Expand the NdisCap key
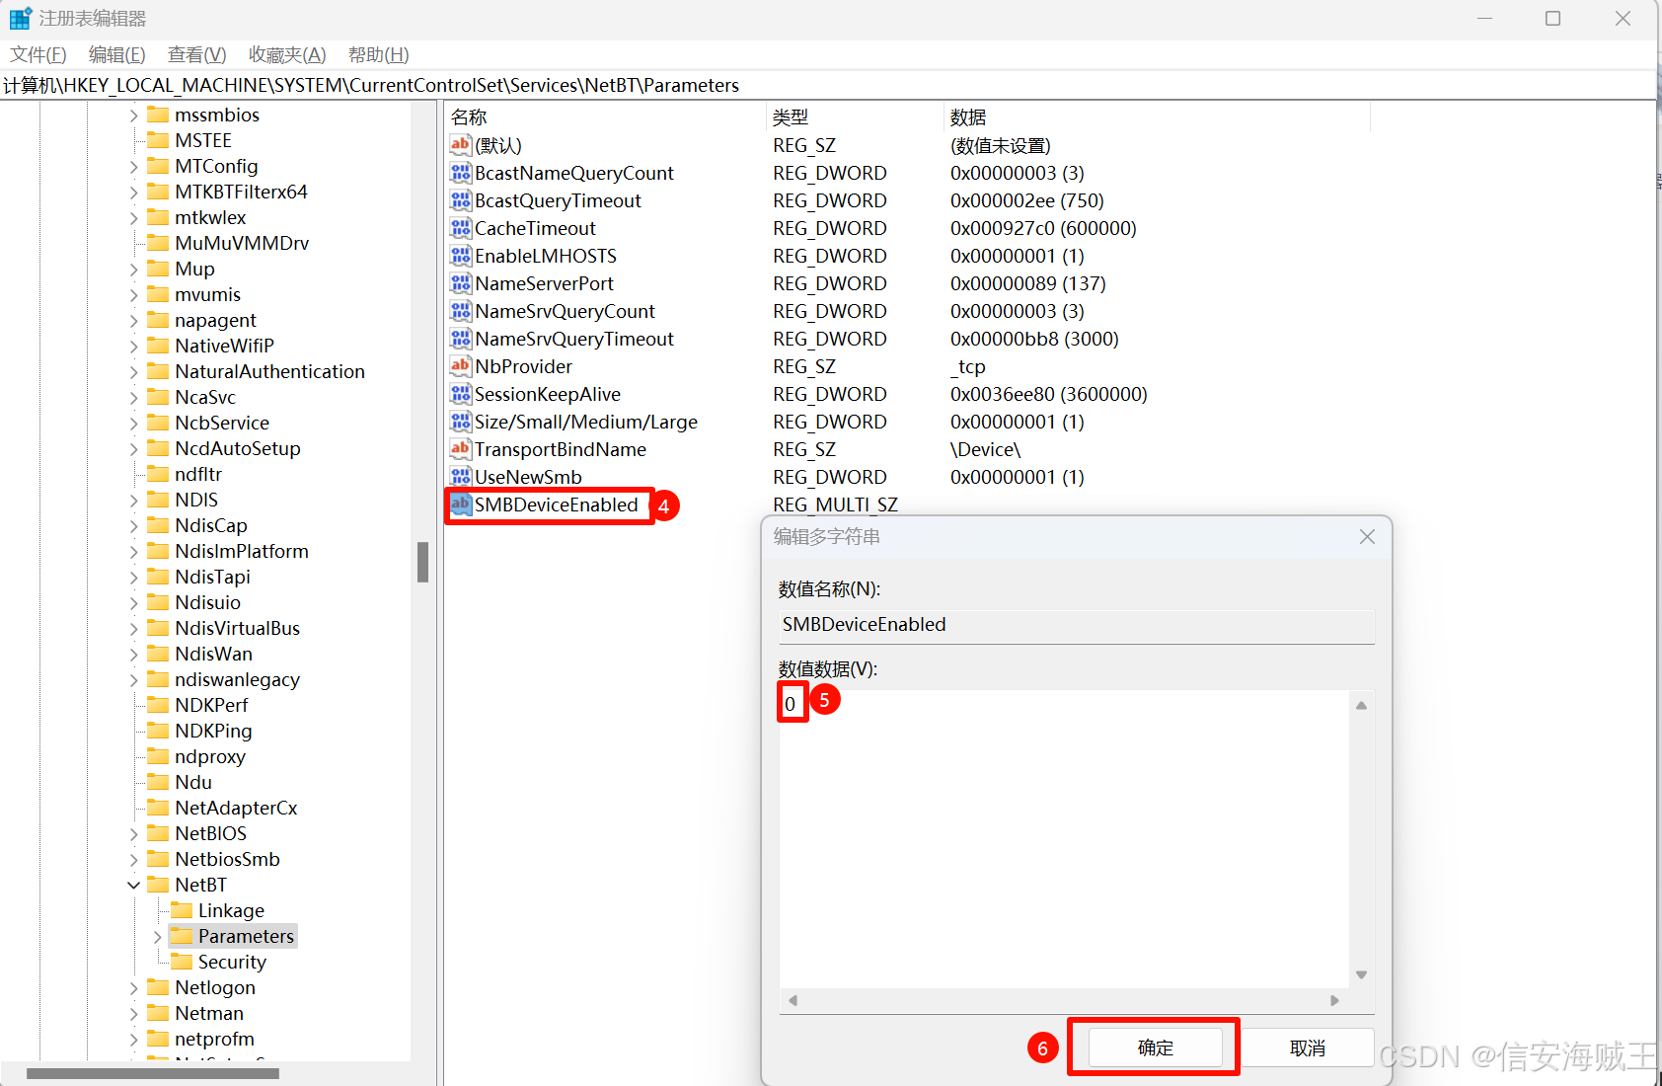The width and height of the screenshot is (1662, 1086). pos(133,525)
